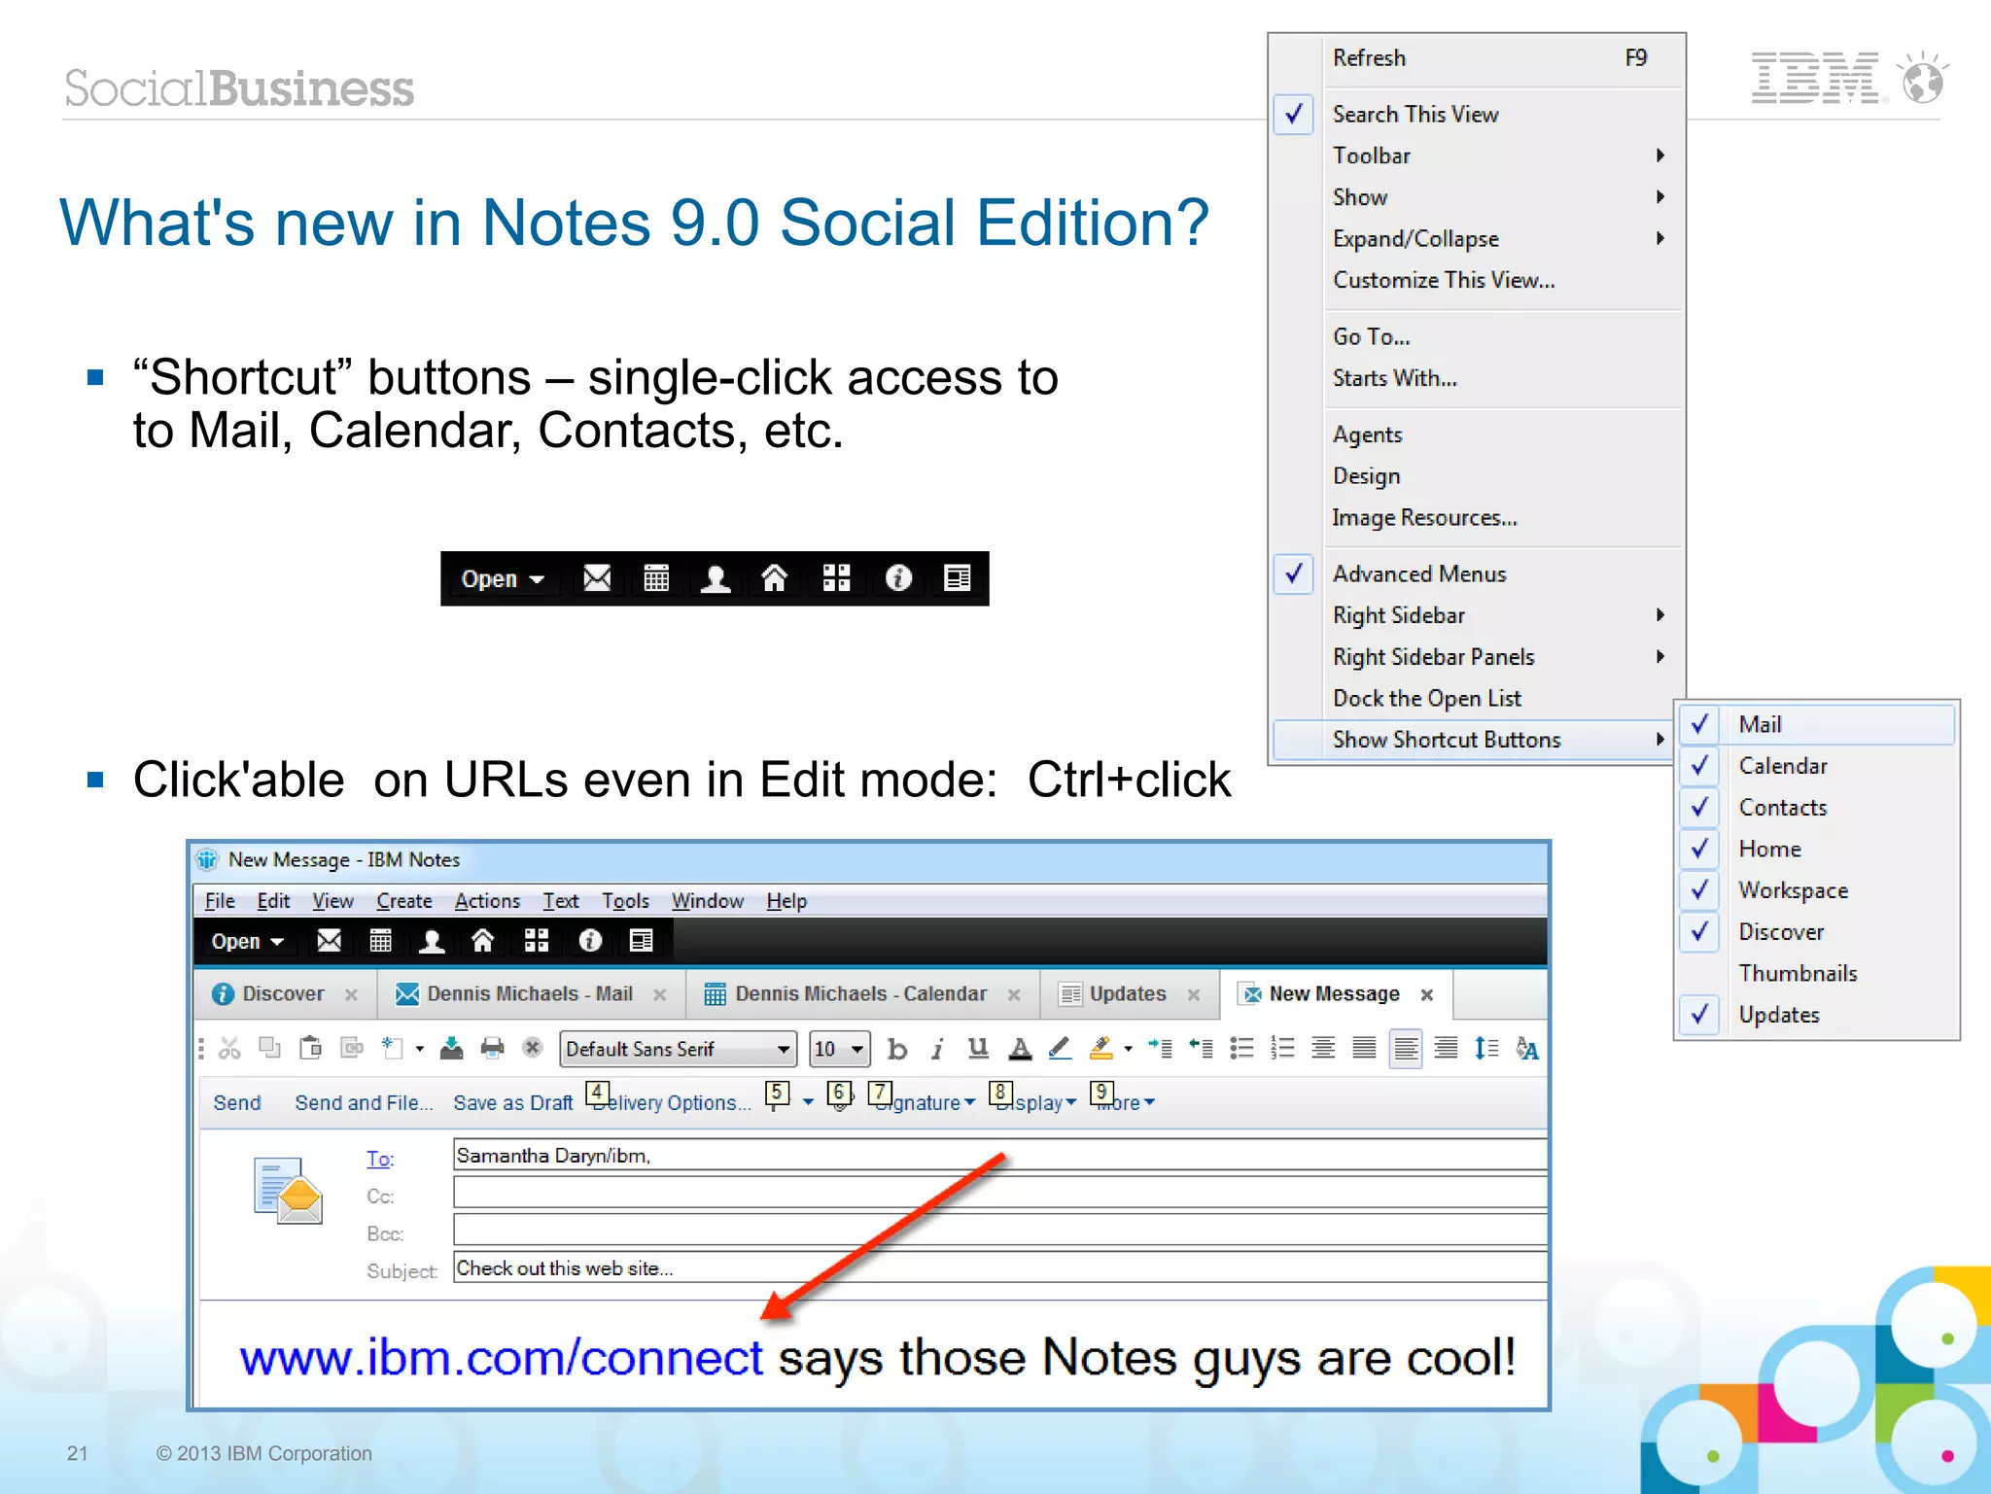Click the Calendar shortcut icon in the New Message window

(381, 941)
